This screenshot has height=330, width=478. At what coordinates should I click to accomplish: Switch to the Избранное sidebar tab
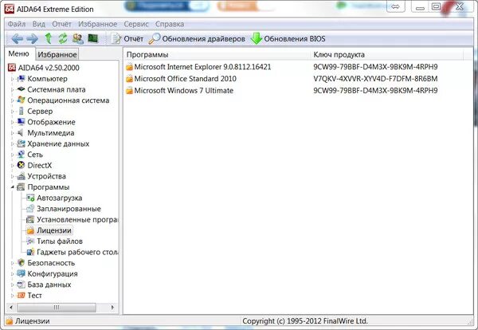57,54
